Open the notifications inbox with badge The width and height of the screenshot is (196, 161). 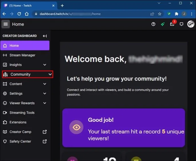172,24
